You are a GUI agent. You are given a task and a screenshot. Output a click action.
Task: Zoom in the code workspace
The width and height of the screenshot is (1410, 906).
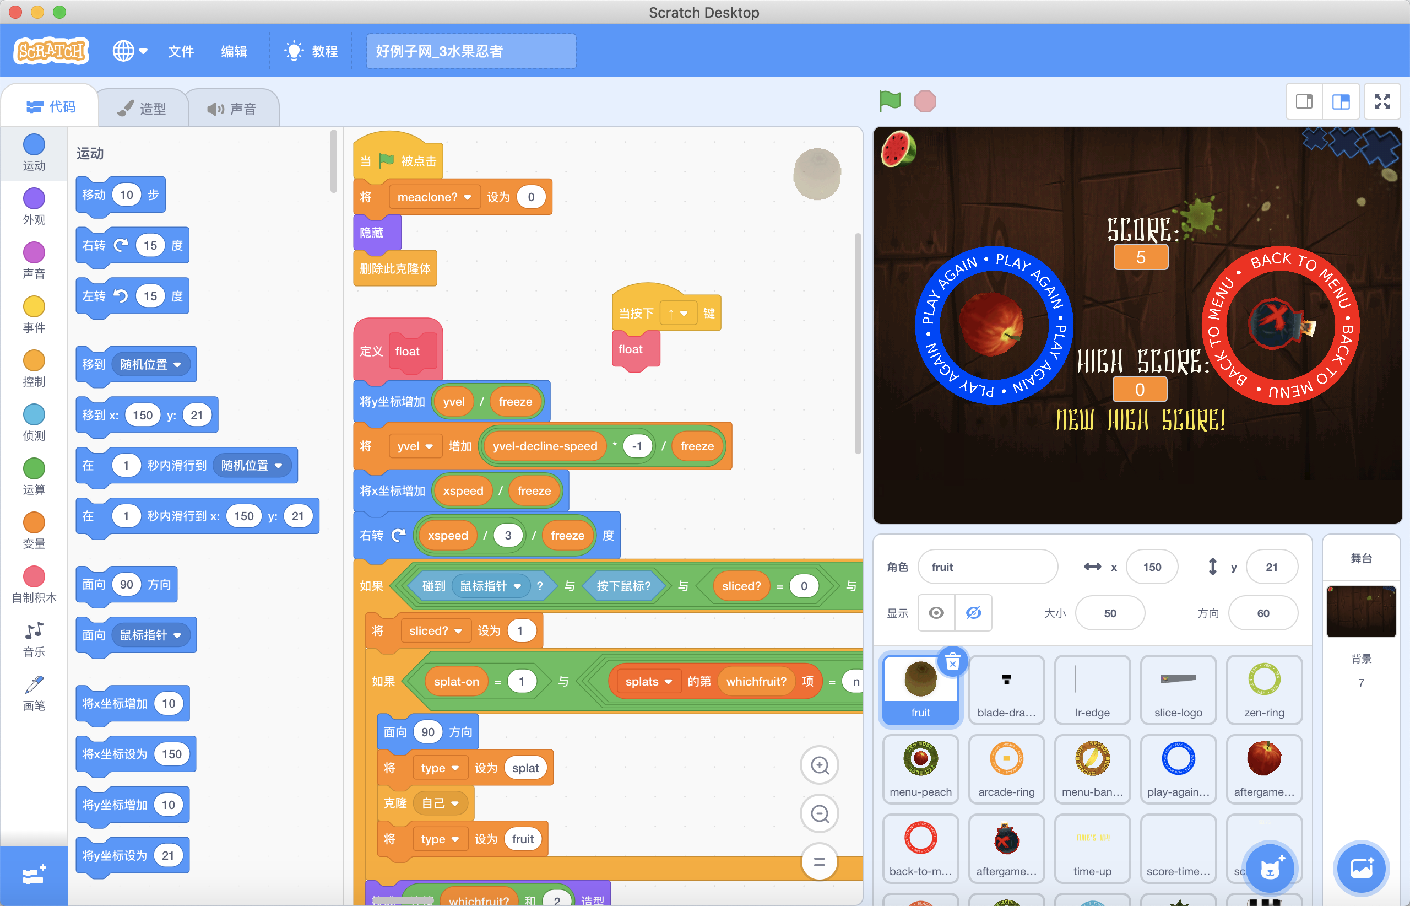[x=820, y=765]
